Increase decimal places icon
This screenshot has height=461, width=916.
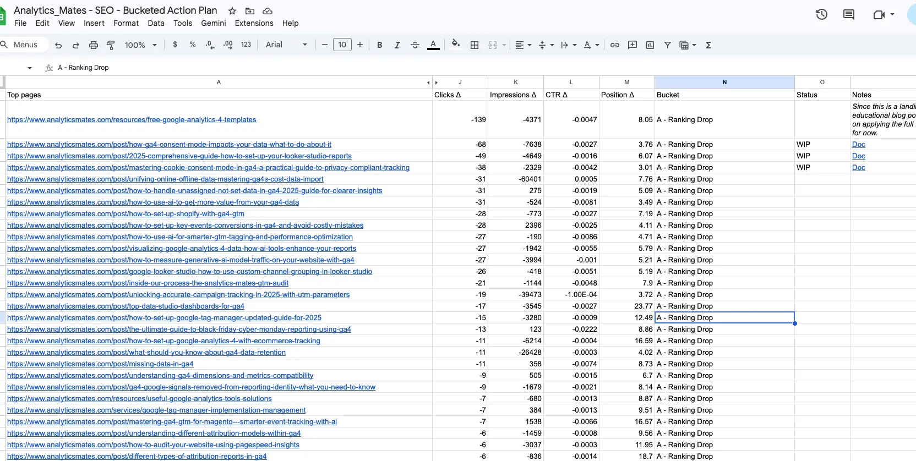(x=228, y=45)
